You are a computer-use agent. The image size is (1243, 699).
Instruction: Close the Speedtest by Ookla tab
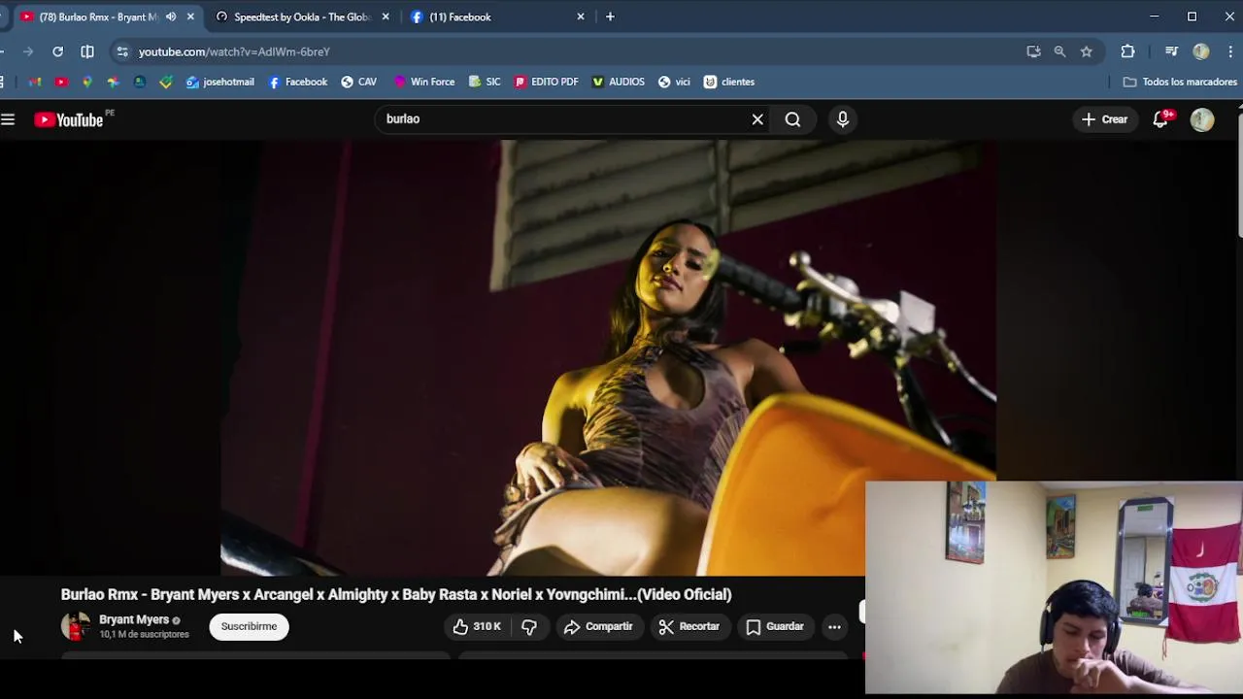pos(386,17)
